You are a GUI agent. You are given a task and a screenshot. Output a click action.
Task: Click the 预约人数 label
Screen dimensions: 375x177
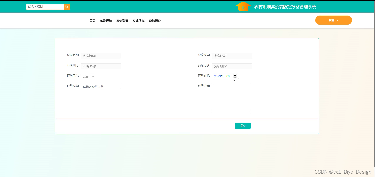tap(73, 86)
